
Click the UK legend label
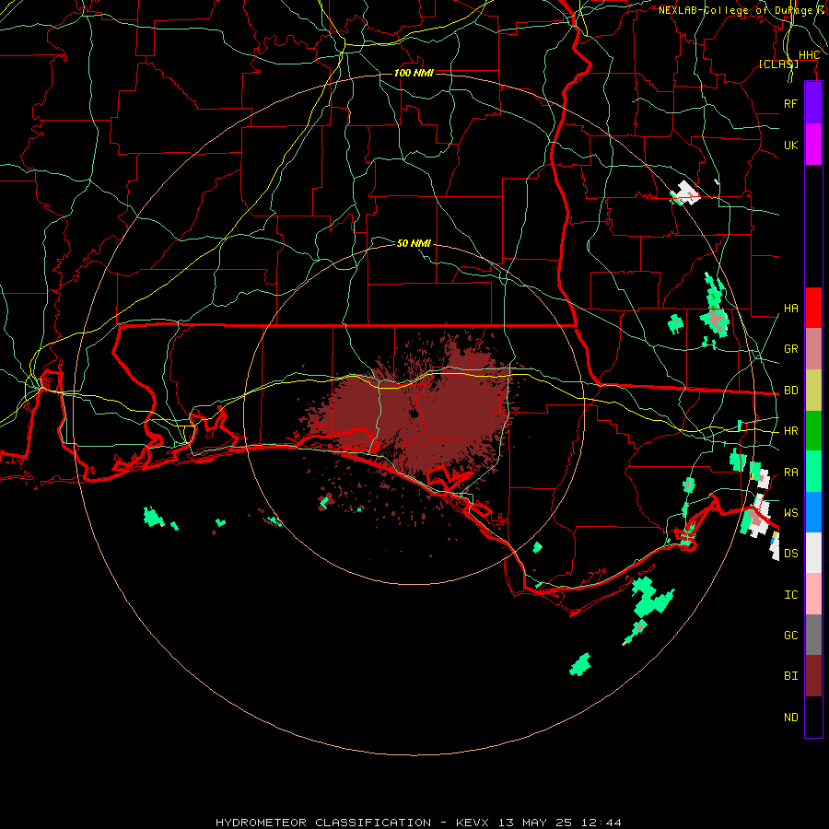coord(790,145)
